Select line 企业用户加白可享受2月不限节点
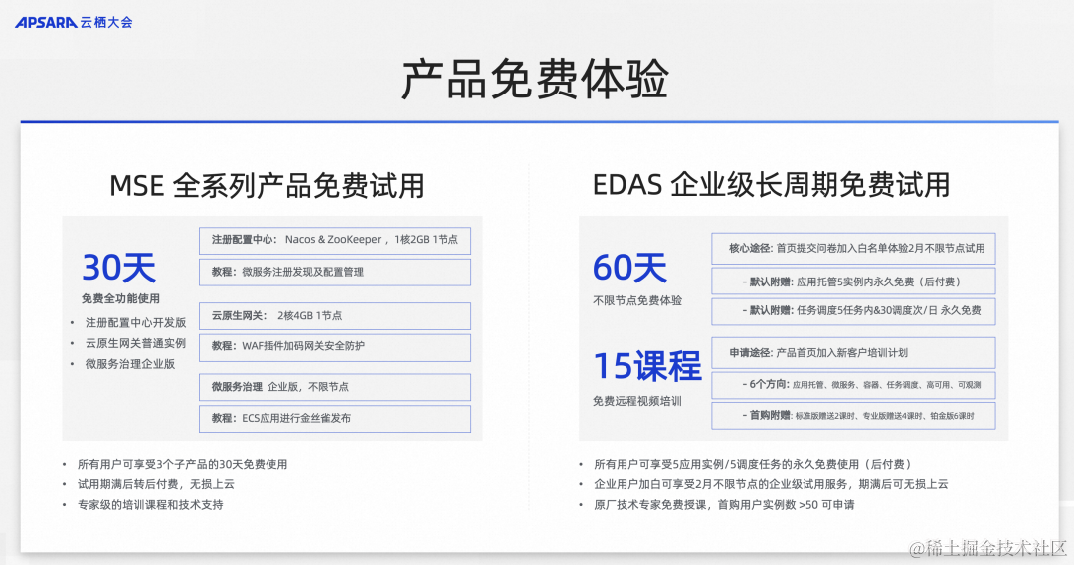Image resolution: width=1074 pixels, height=565 pixels. pos(771,484)
